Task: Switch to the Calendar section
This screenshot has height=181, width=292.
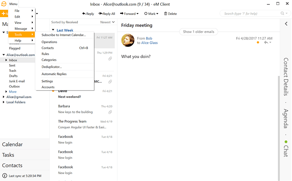Action: 25,144
